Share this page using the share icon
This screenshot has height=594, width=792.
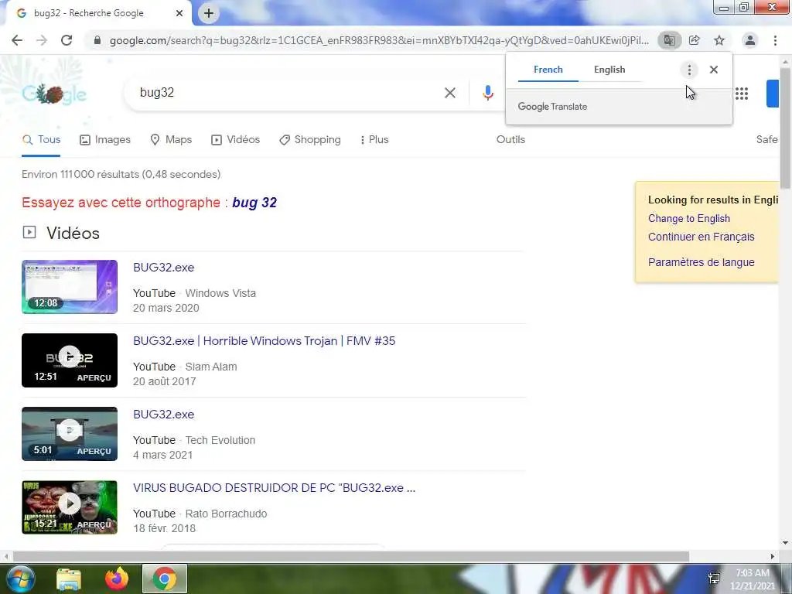pos(695,40)
